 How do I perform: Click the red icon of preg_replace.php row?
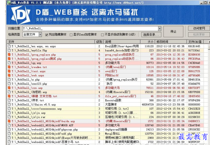9,55
